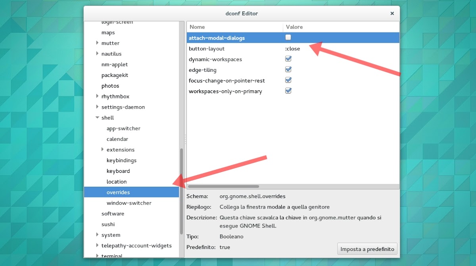The image size is (476, 266).
Task: Collapse the shell tree node
Action: pos(98,118)
